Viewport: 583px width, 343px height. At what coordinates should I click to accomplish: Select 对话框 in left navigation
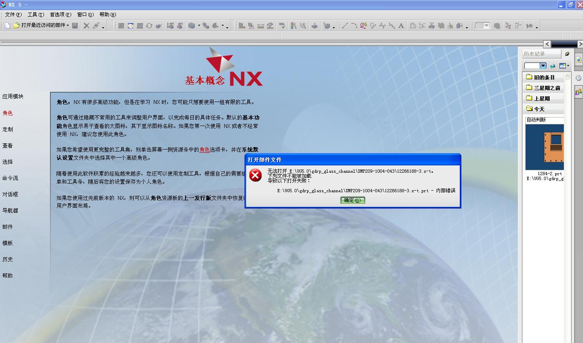pyautogui.click(x=10, y=194)
